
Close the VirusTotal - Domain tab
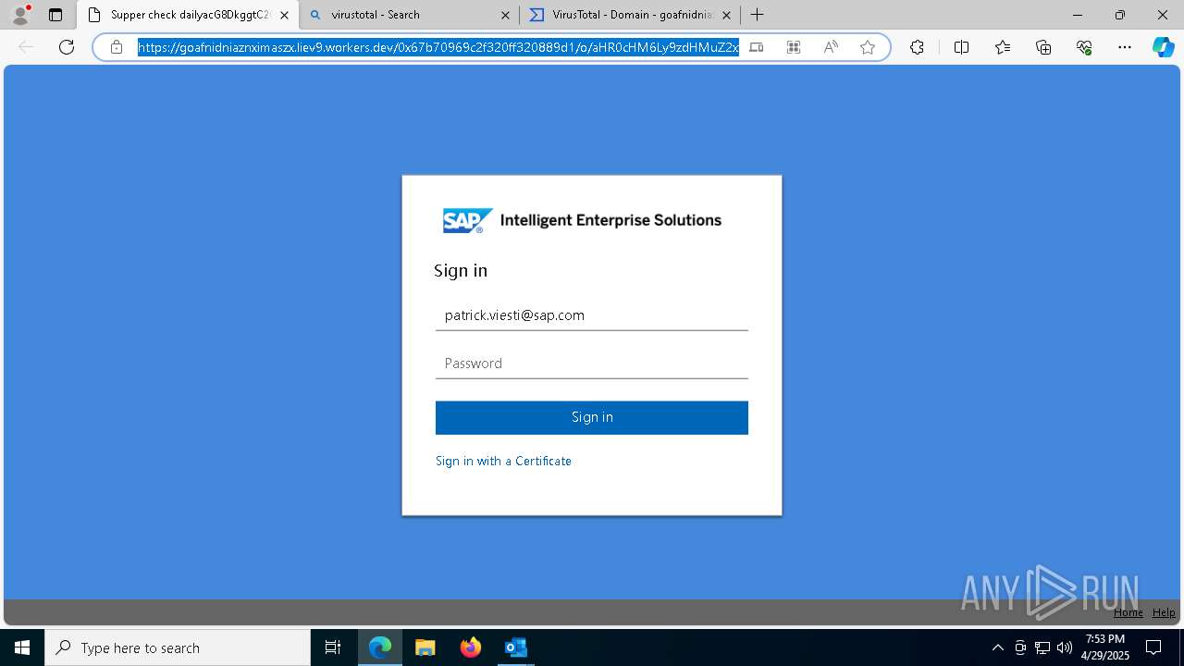click(x=726, y=15)
